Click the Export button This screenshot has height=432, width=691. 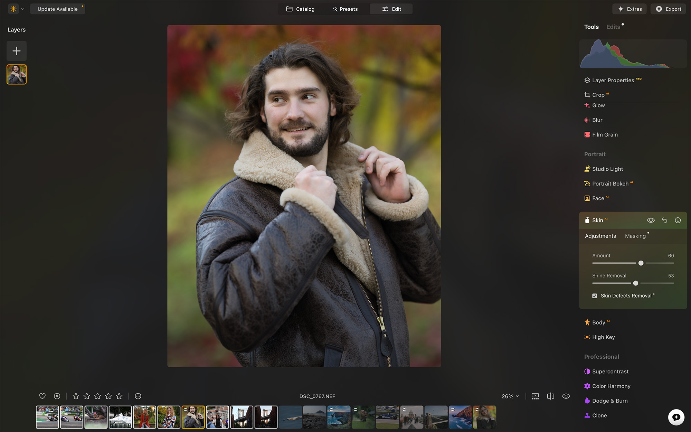coord(668,9)
